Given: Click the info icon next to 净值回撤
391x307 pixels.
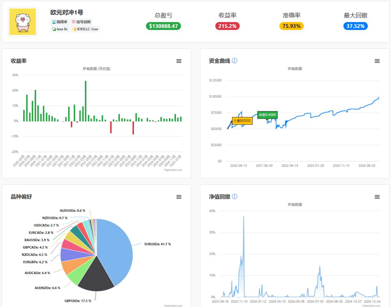Looking at the screenshot, I should point(235,197).
